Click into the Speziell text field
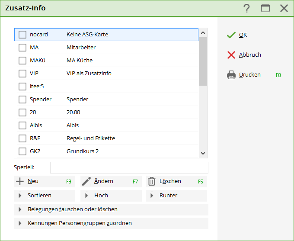 tap(129, 167)
